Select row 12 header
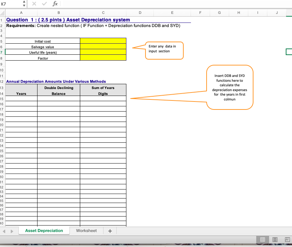Image resolution: width=292 pixels, height=247 pixels. [x=2, y=81]
